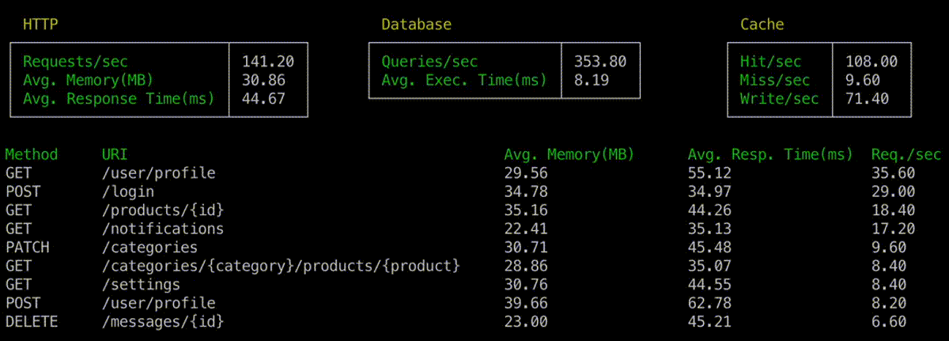Click the Hit/sec cache metric
The height and width of the screenshot is (341, 949).
point(770,62)
